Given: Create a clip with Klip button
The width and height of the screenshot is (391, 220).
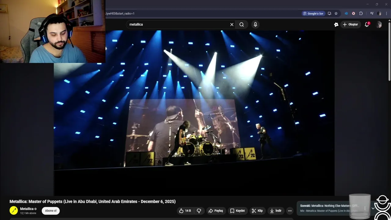Looking at the screenshot, I should coord(257,211).
